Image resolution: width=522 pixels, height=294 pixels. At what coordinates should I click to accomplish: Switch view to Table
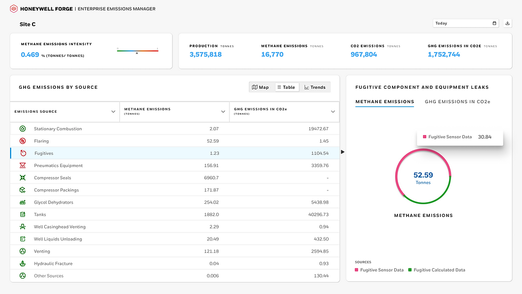[287, 87]
